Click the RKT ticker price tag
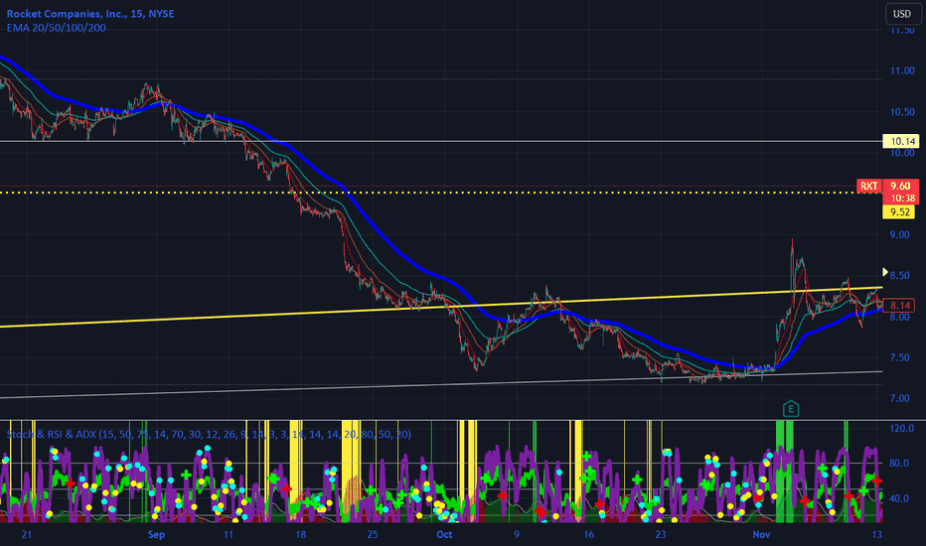This screenshot has height=546, width=926. point(868,186)
